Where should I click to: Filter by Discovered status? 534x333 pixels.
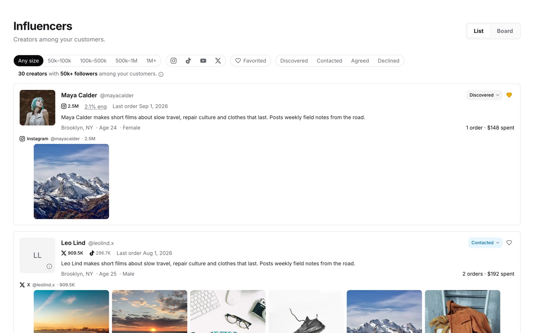(294, 61)
